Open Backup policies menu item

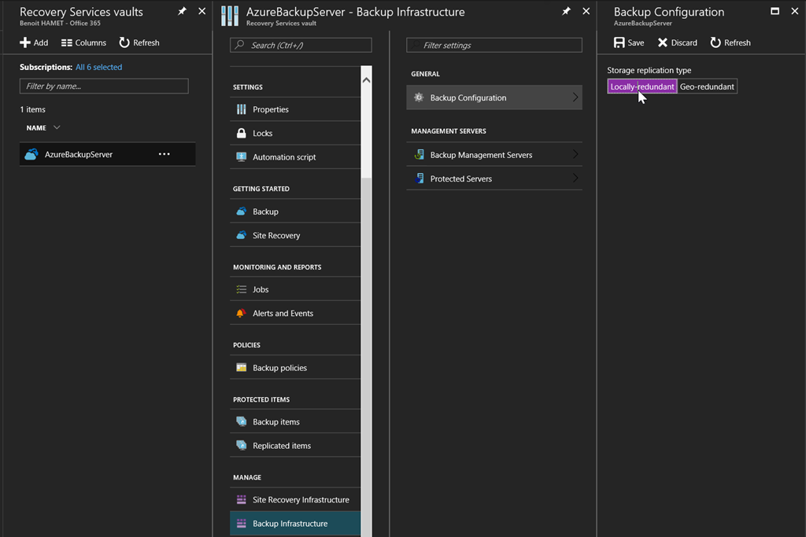(279, 368)
